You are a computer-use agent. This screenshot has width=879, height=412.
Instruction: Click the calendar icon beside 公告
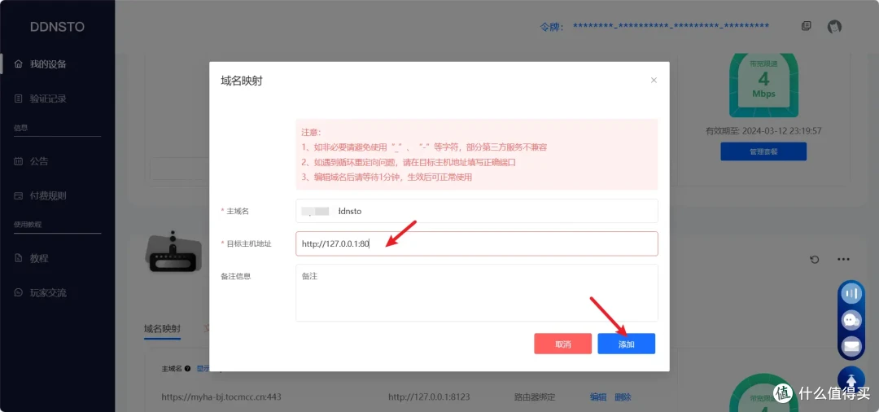(x=19, y=161)
